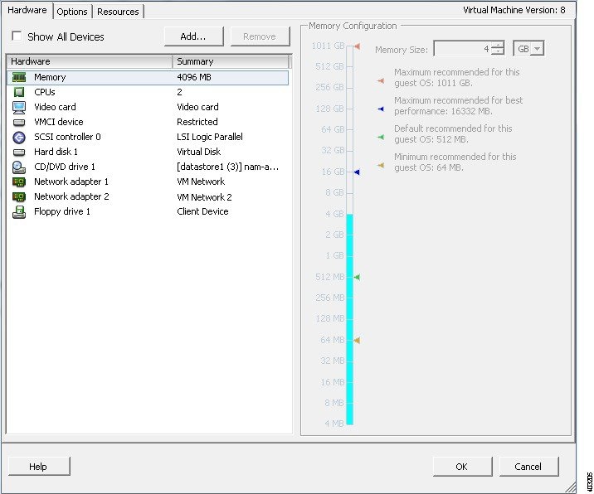The width and height of the screenshot is (594, 494).
Task: Toggle the Show All Devices checkbox
Action: 17,36
